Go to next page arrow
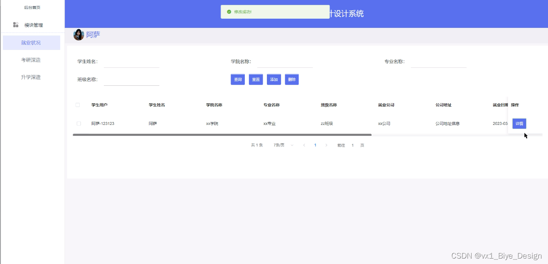 tap(326, 145)
